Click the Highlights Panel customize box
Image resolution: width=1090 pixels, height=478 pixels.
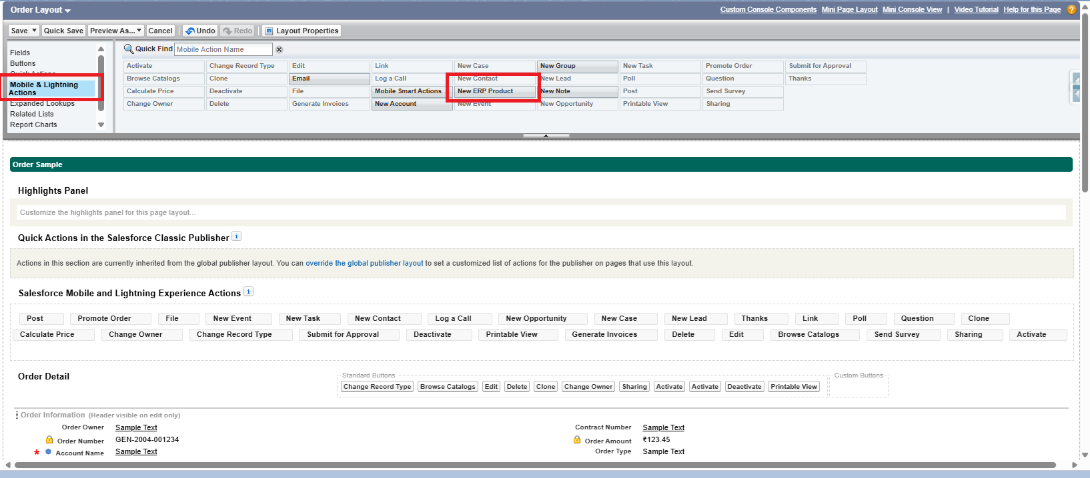coord(541,212)
